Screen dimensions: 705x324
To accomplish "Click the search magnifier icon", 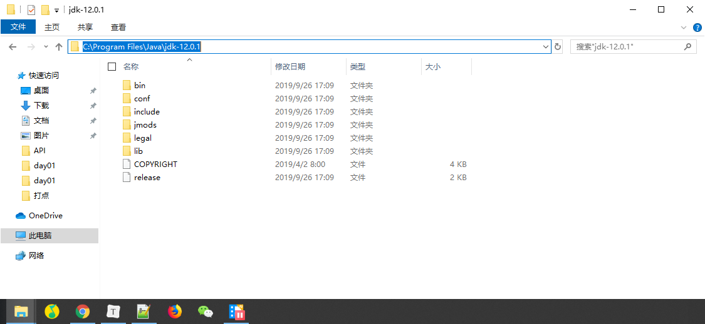I will tap(687, 46).
